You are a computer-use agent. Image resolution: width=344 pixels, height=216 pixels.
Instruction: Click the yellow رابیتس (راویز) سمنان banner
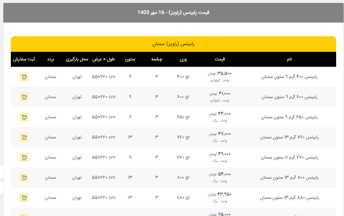[x=173, y=44]
